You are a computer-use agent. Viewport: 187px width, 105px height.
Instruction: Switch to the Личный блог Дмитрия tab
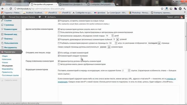[72, 4]
